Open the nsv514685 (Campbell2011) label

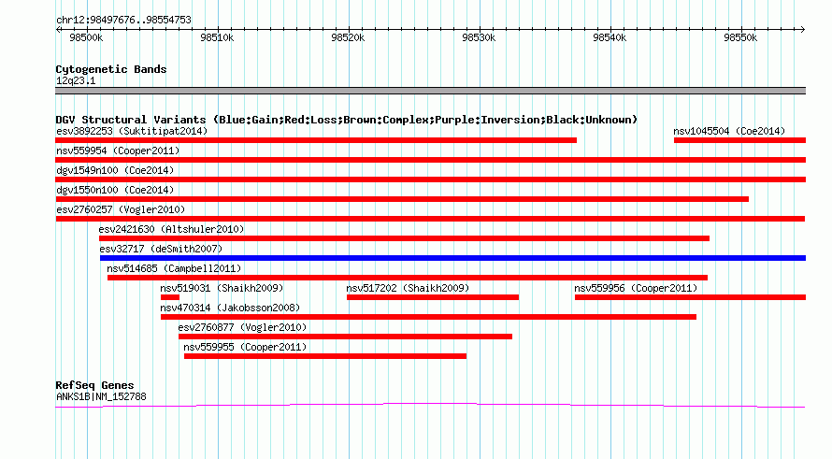coord(174,268)
